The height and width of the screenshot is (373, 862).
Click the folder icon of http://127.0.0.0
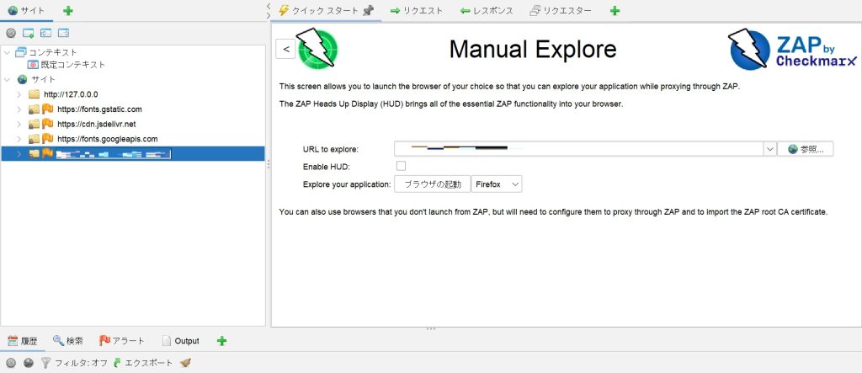pyautogui.click(x=34, y=94)
